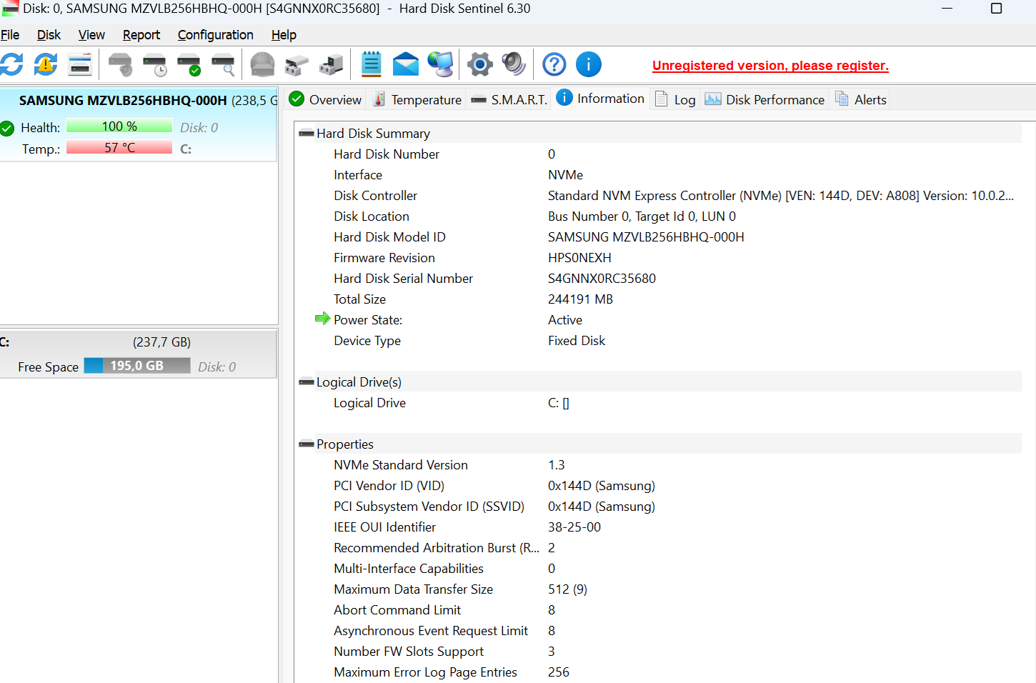Click the disk with green checkmark icon
Image resolution: width=1036 pixels, height=683 pixels.
point(189,65)
